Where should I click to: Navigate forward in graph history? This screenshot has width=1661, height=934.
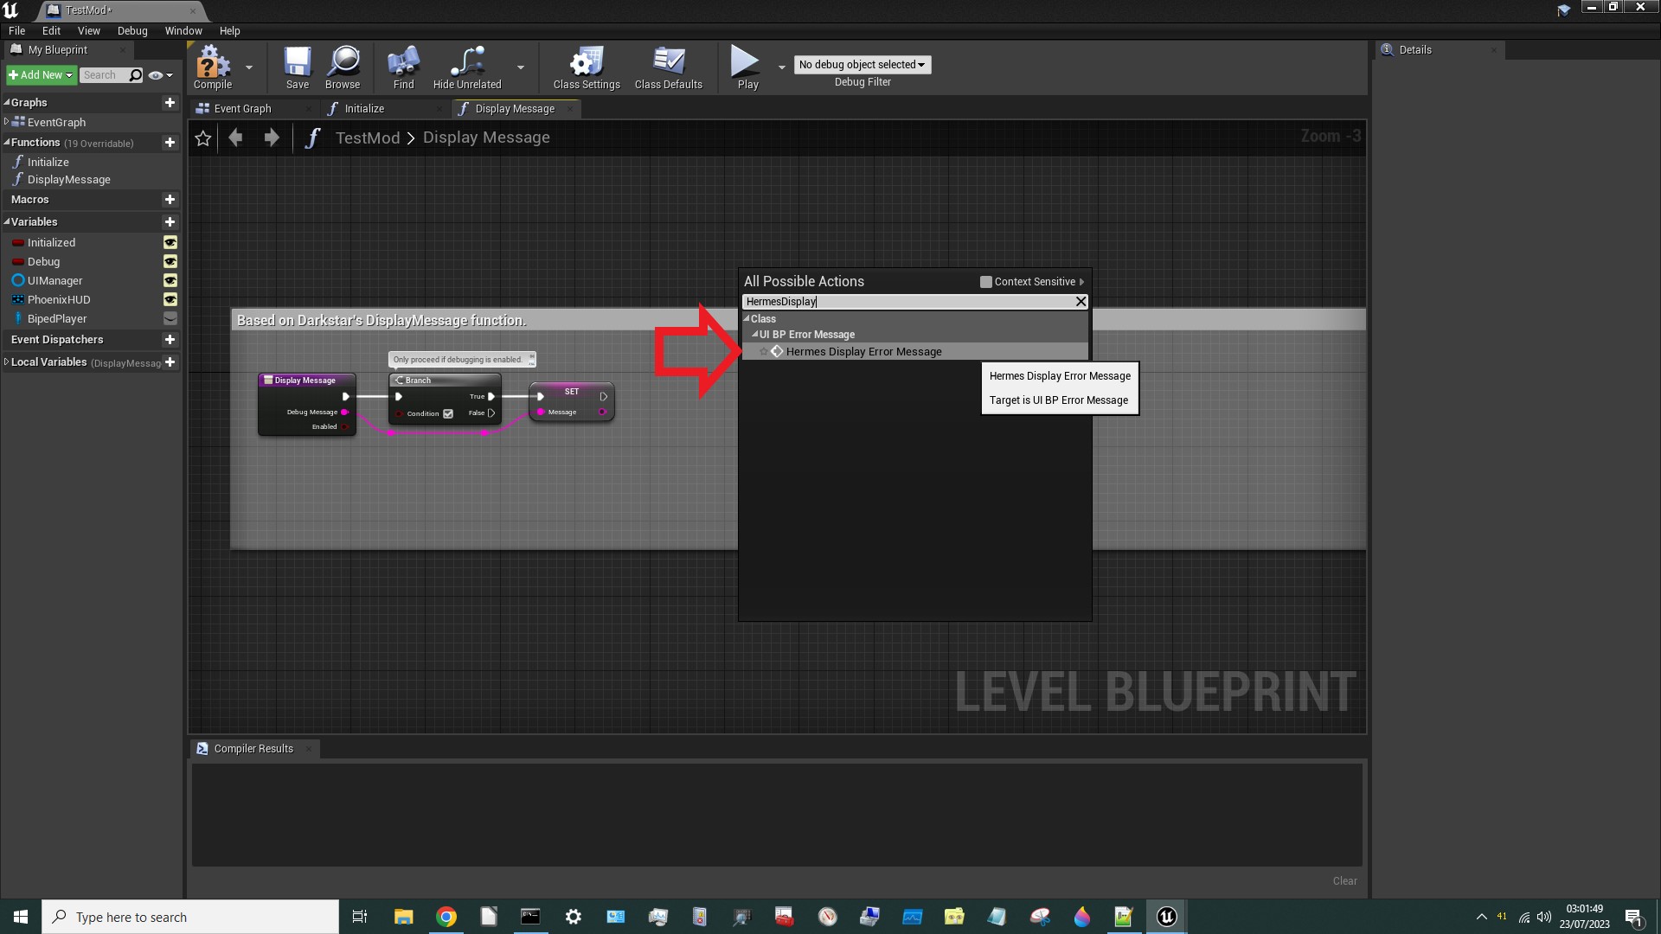point(272,138)
